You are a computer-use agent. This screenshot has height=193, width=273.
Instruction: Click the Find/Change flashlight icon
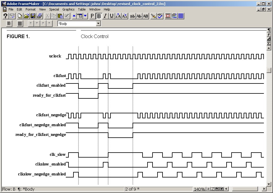point(153,16)
